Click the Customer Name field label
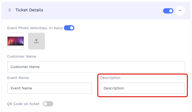The height and width of the screenshot is (112, 192). coord(22,56)
